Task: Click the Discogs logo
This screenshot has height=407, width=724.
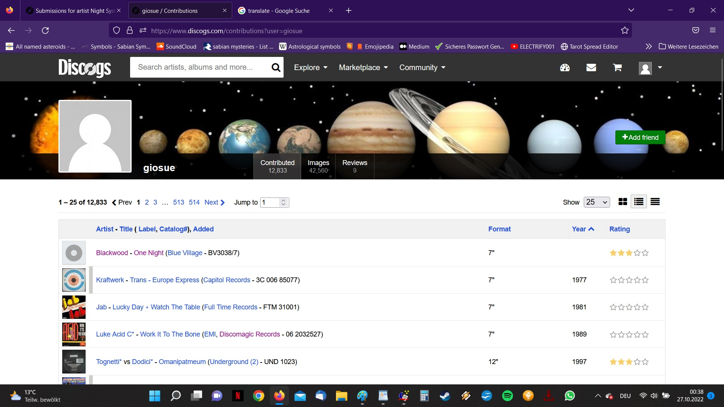Action: pyautogui.click(x=84, y=68)
